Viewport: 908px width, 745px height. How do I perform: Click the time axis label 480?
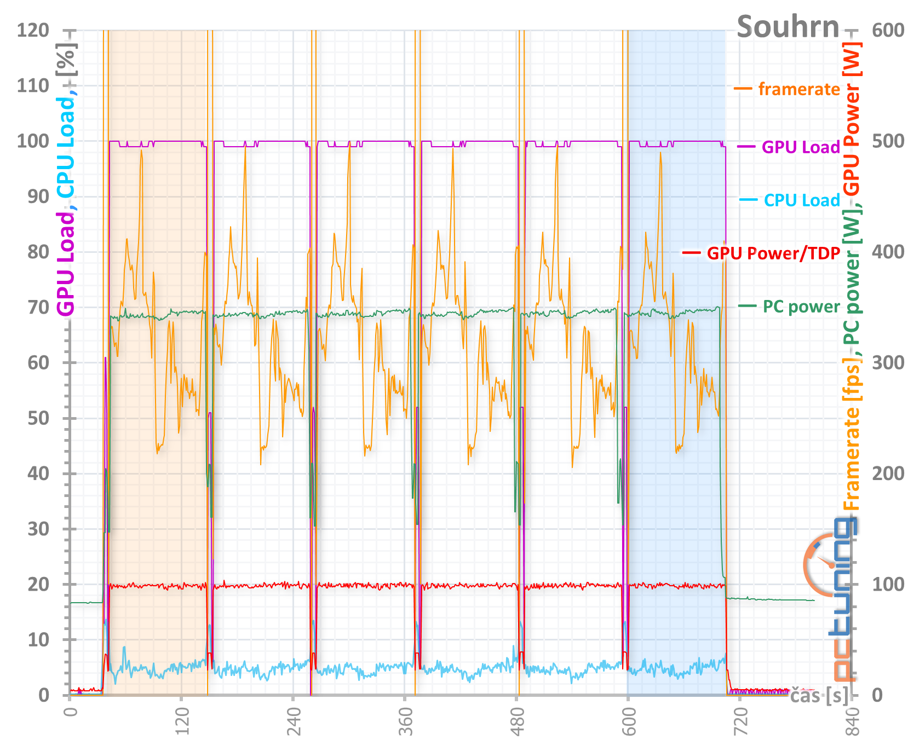tap(517, 722)
